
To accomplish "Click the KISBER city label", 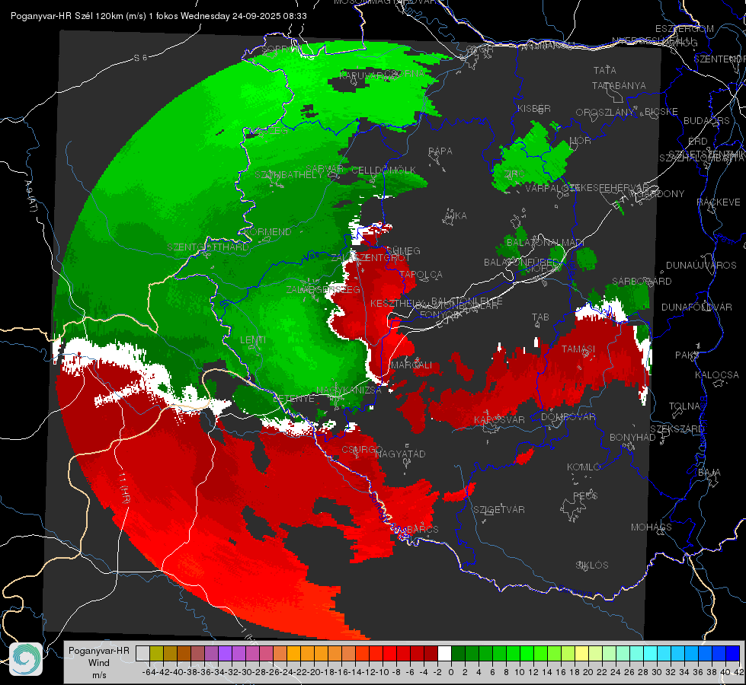I will (x=534, y=109).
